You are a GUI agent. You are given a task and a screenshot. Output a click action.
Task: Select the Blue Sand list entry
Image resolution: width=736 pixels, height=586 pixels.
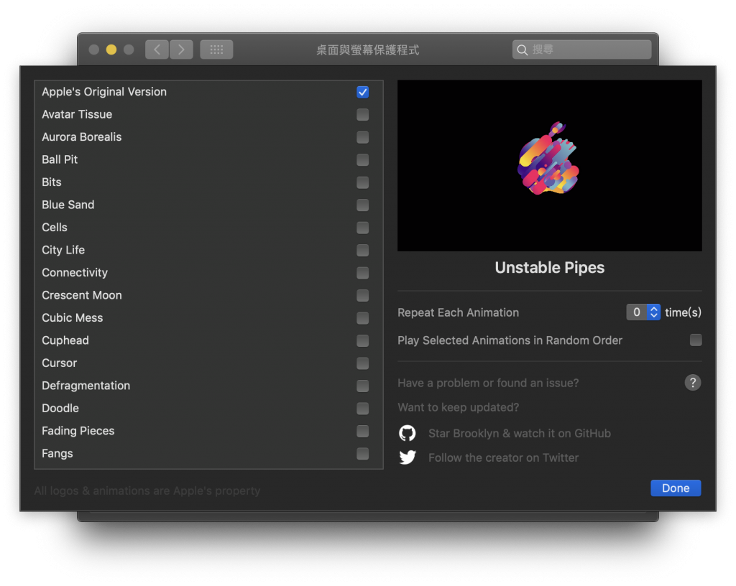point(68,205)
